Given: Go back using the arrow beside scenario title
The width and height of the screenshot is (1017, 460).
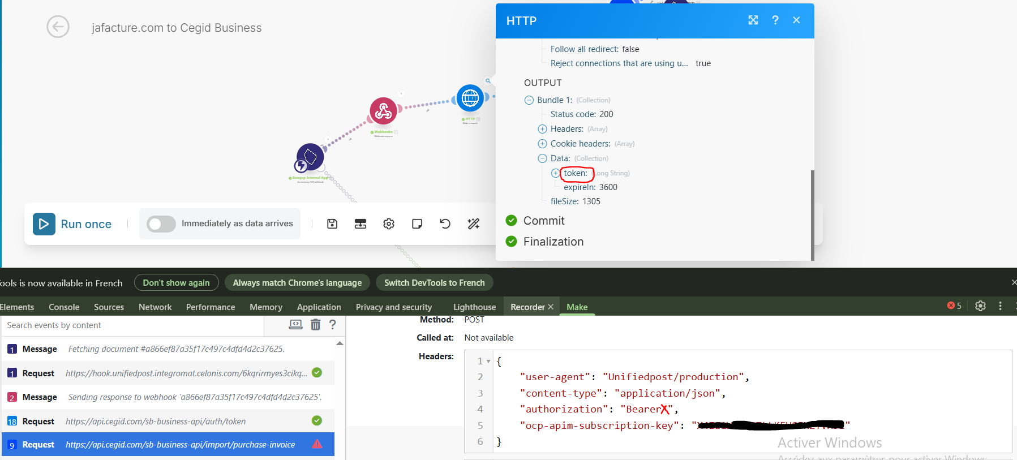Looking at the screenshot, I should pos(58,27).
